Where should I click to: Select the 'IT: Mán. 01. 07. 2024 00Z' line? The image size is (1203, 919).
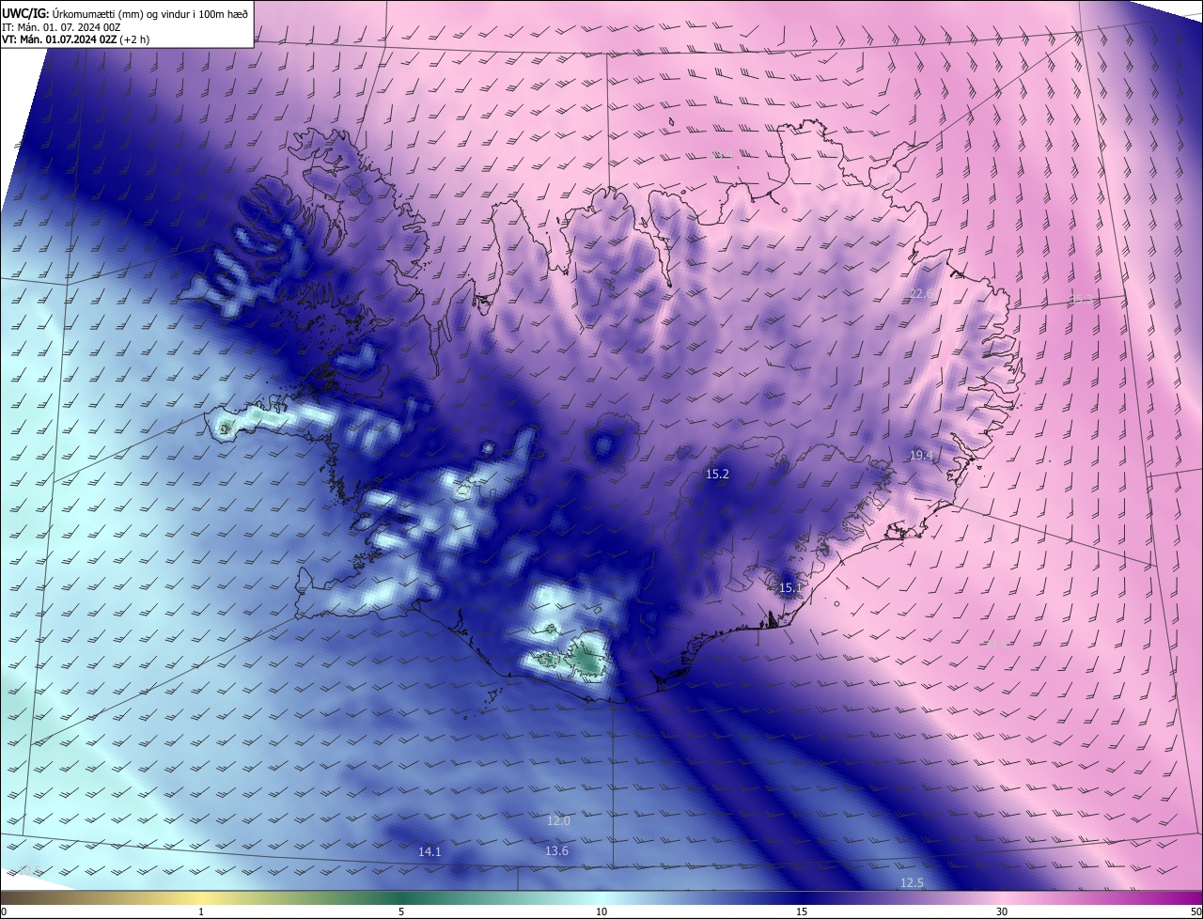pos(61,27)
